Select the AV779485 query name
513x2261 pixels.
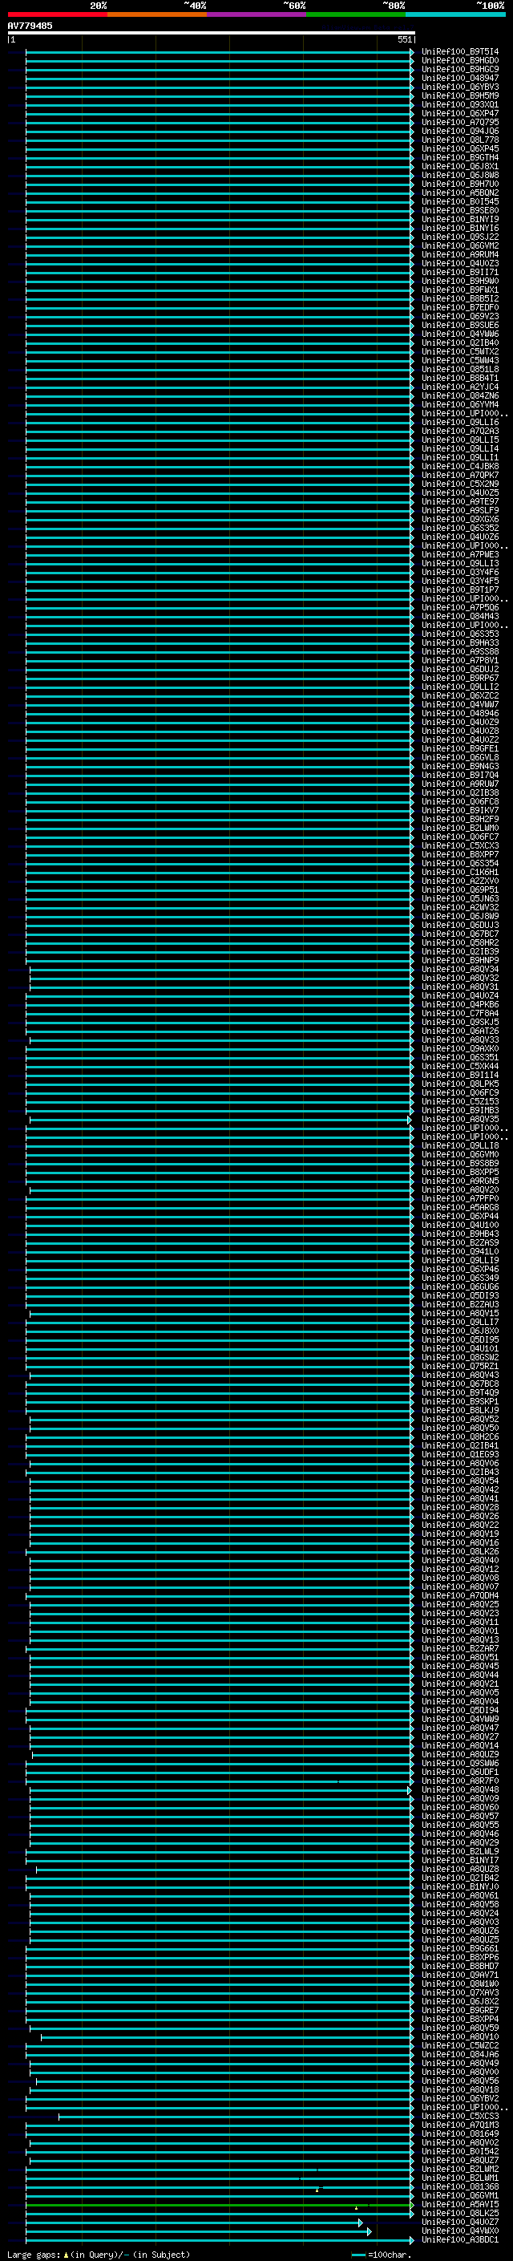click(x=30, y=26)
